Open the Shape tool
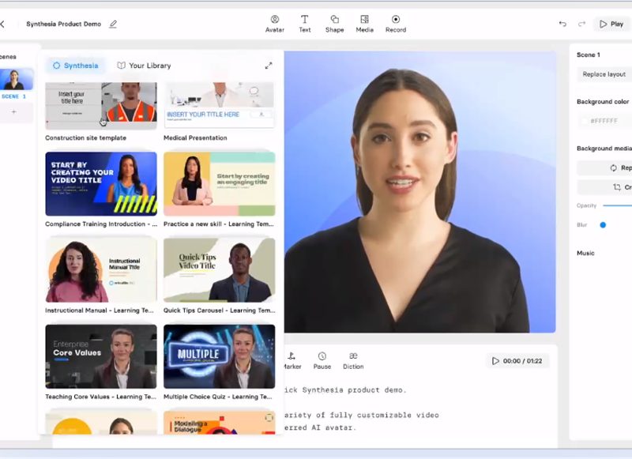Screen dimensions: 632x459 (334, 24)
